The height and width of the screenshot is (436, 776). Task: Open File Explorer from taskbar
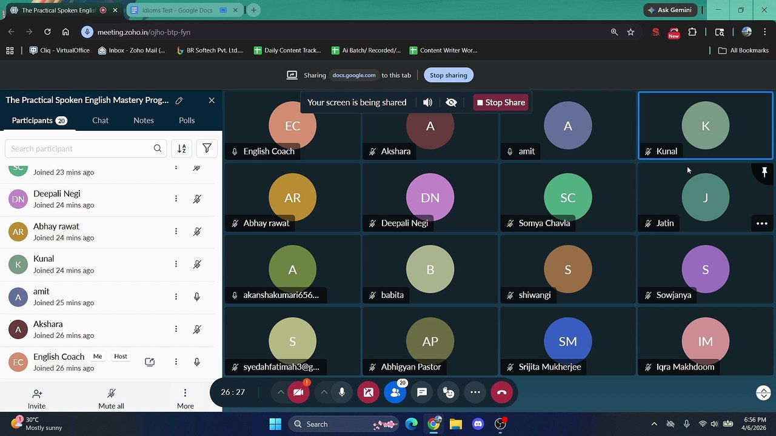click(x=456, y=424)
